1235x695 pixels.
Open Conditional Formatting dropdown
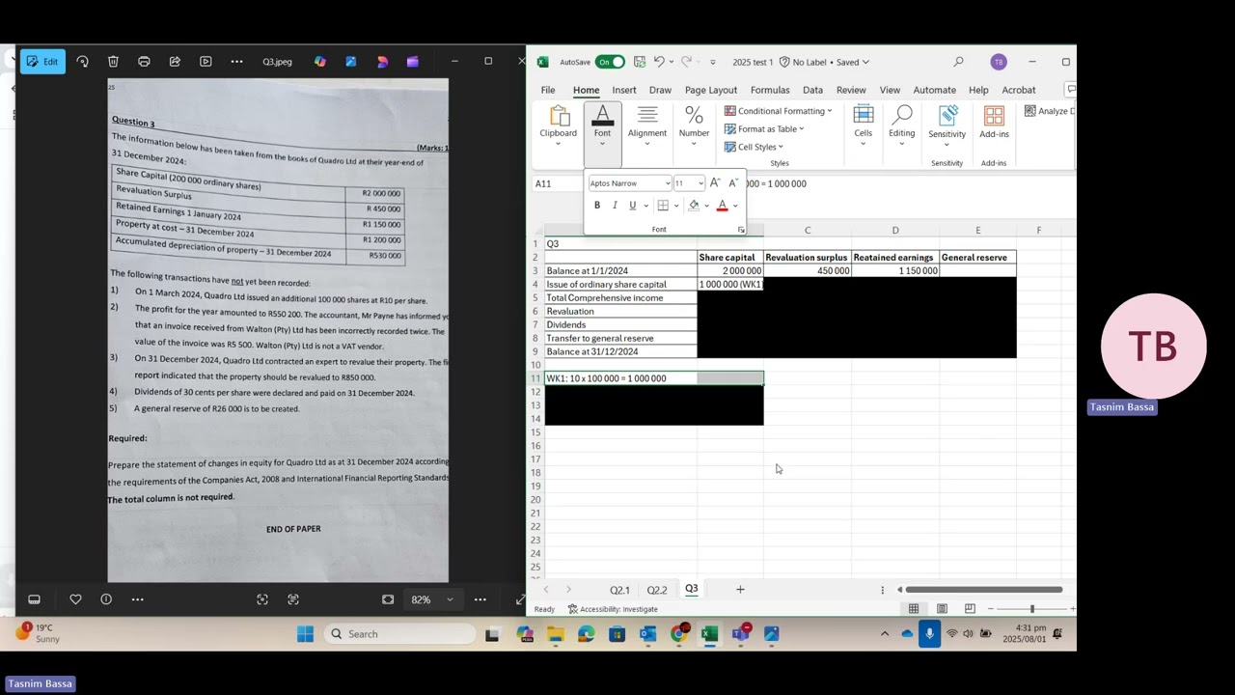pos(779,111)
